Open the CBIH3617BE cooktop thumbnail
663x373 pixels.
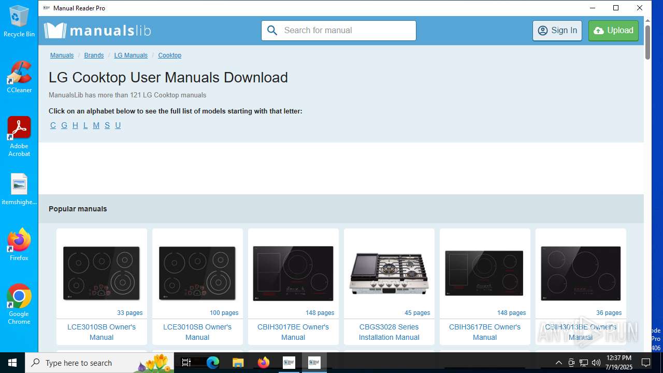tap(485, 273)
